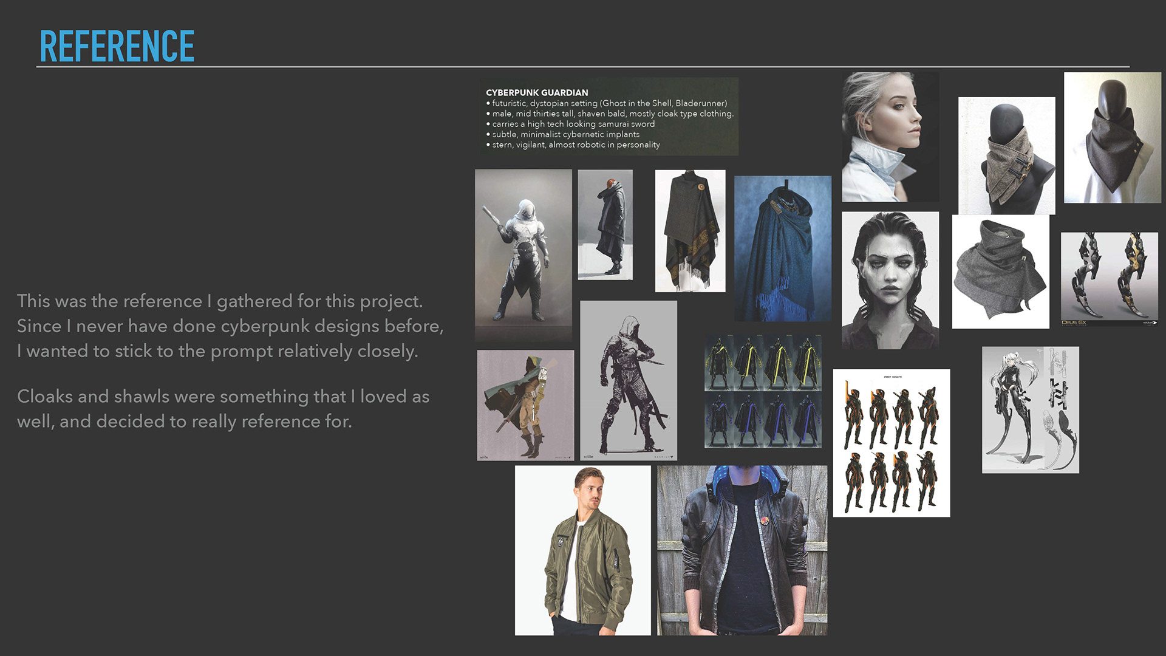The width and height of the screenshot is (1166, 656).
Task: Select the "Since I never have done cyberpunk" line
Action: point(230,326)
